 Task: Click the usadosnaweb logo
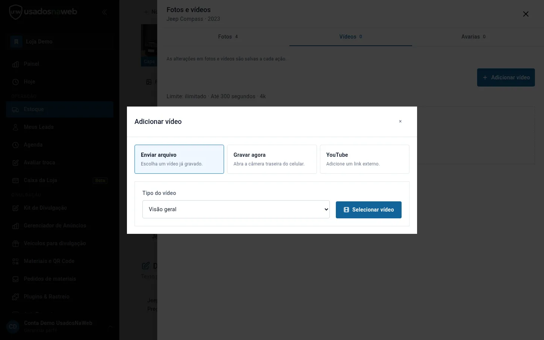43,12
